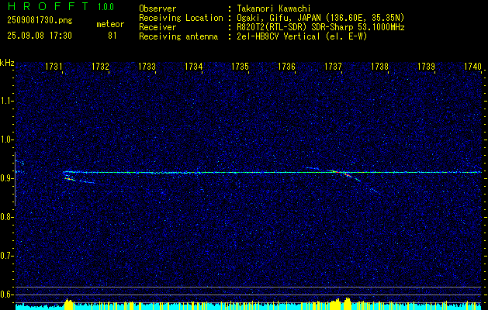Viewport: 488px width, 310px height.
Task: Click the 1.1 kHz frequency label
Action: pyautogui.click(x=7, y=101)
